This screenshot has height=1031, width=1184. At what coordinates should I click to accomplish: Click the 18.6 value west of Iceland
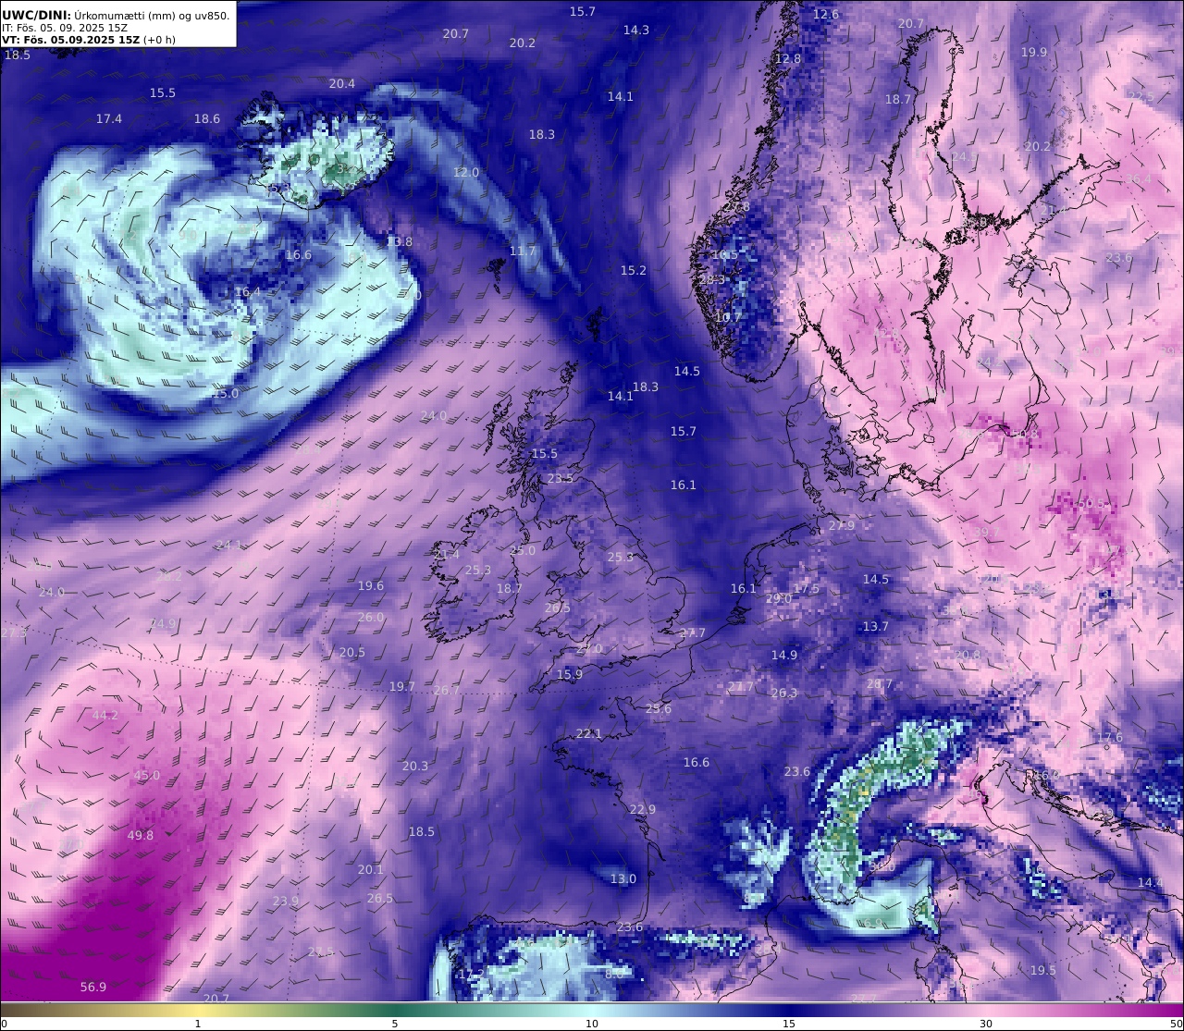207,118
